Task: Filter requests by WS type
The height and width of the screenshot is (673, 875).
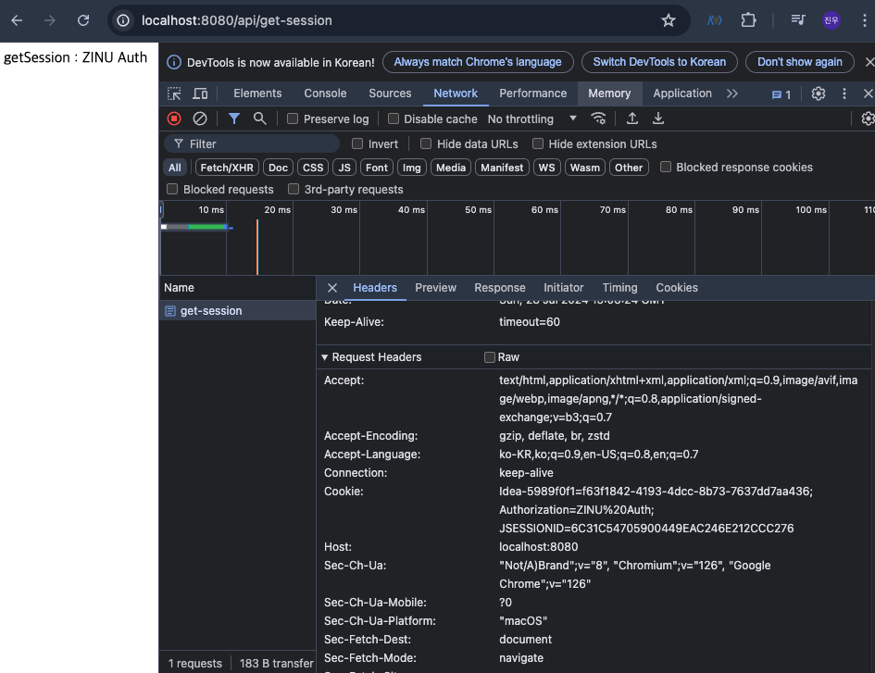Action: (x=546, y=168)
